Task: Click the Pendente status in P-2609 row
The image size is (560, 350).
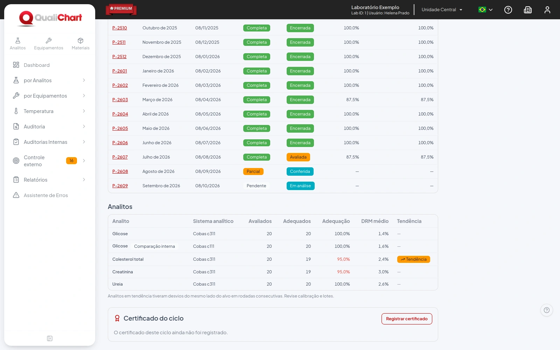Action: point(256,186)
